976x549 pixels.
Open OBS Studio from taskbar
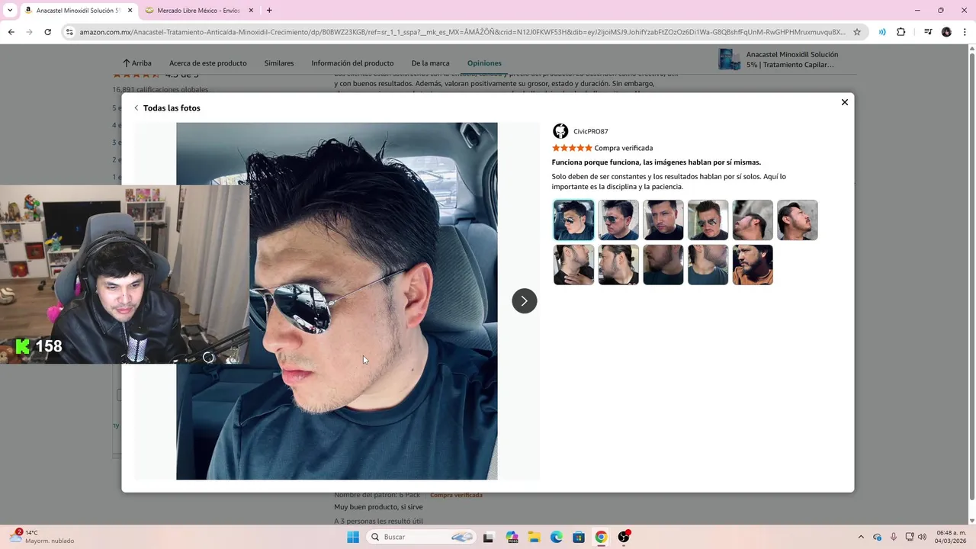point(624,537)
